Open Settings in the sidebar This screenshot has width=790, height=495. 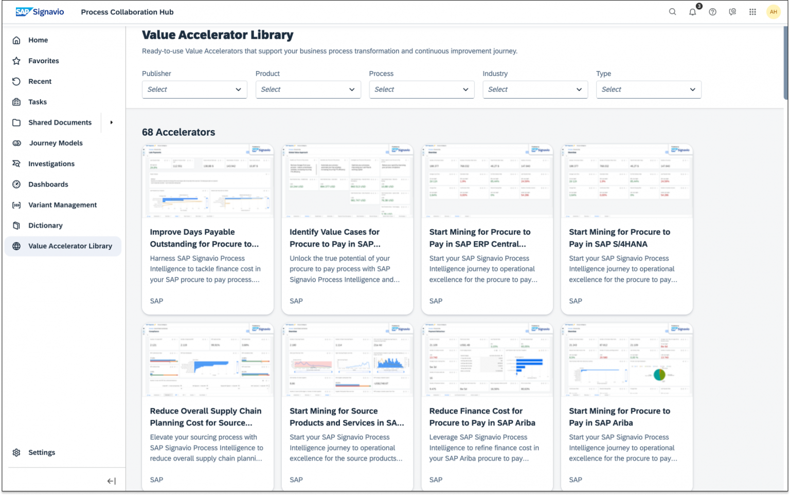pyautogui.click(x=42, y=452)
